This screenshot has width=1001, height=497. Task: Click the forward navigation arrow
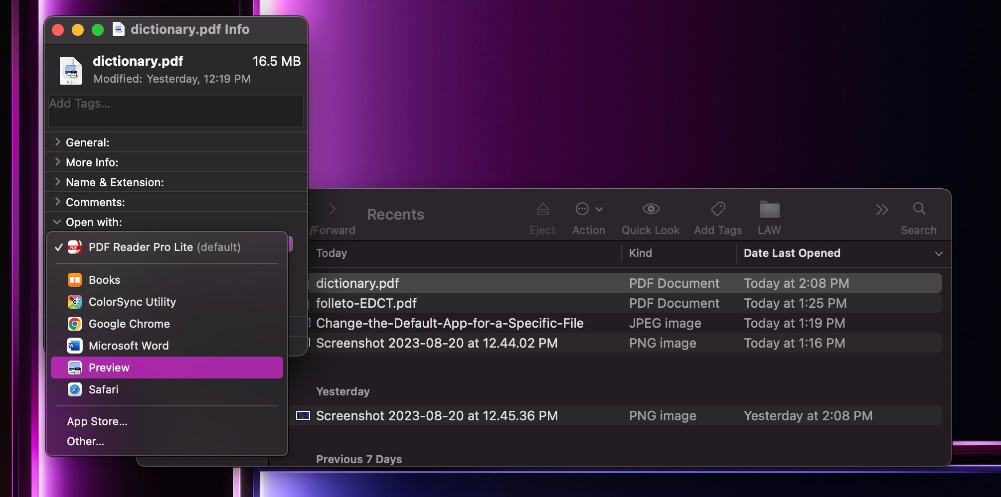[x=333, y=209]
